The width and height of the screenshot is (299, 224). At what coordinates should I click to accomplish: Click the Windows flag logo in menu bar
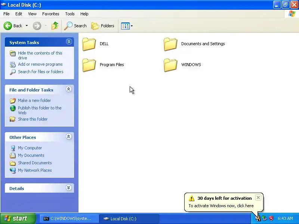click(292, 14)
